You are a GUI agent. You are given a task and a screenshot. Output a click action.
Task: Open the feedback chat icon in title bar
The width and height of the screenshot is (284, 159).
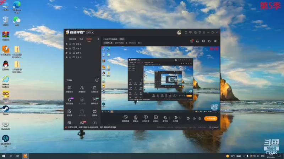coord(190,33)
